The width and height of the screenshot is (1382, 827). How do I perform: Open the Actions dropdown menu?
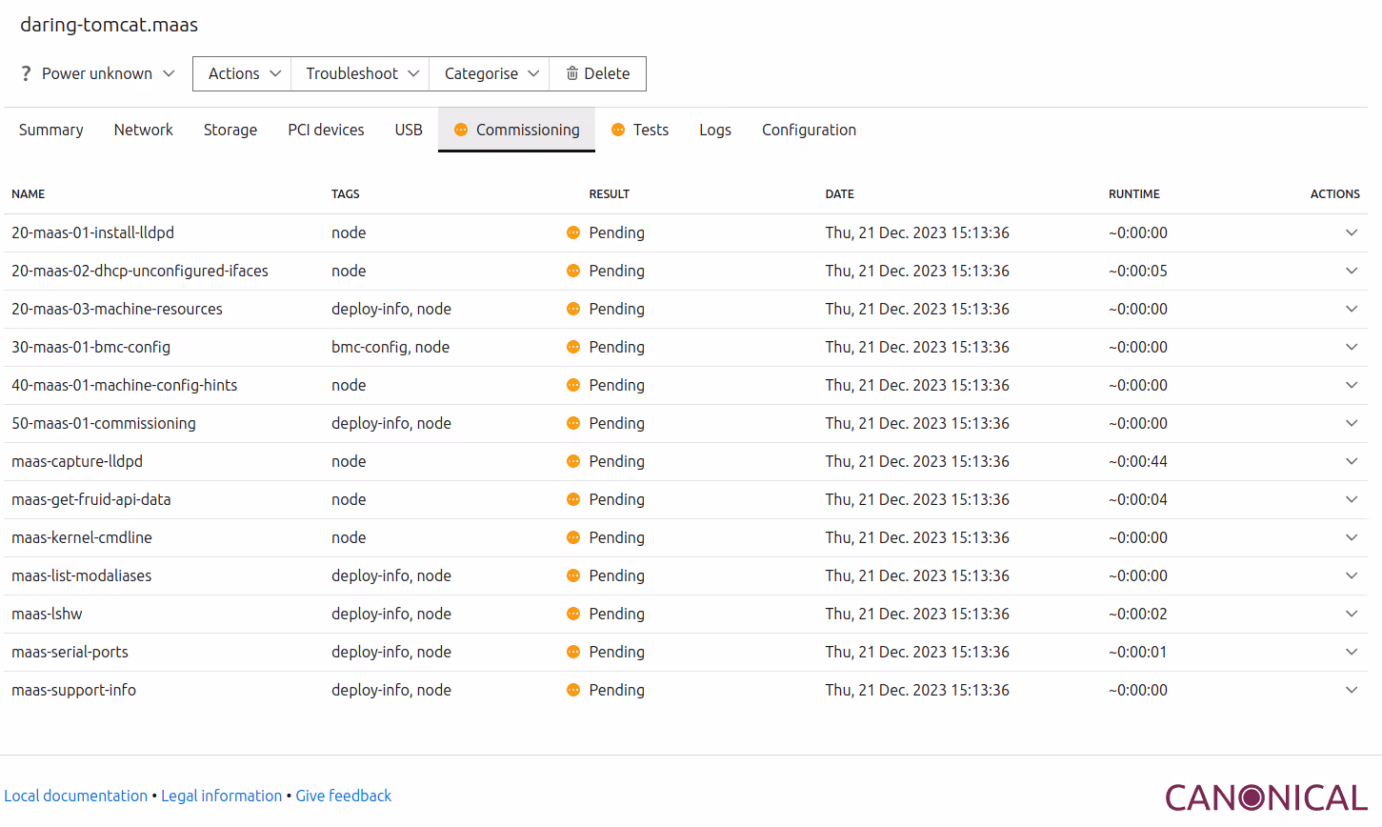[x=244, y=73]
